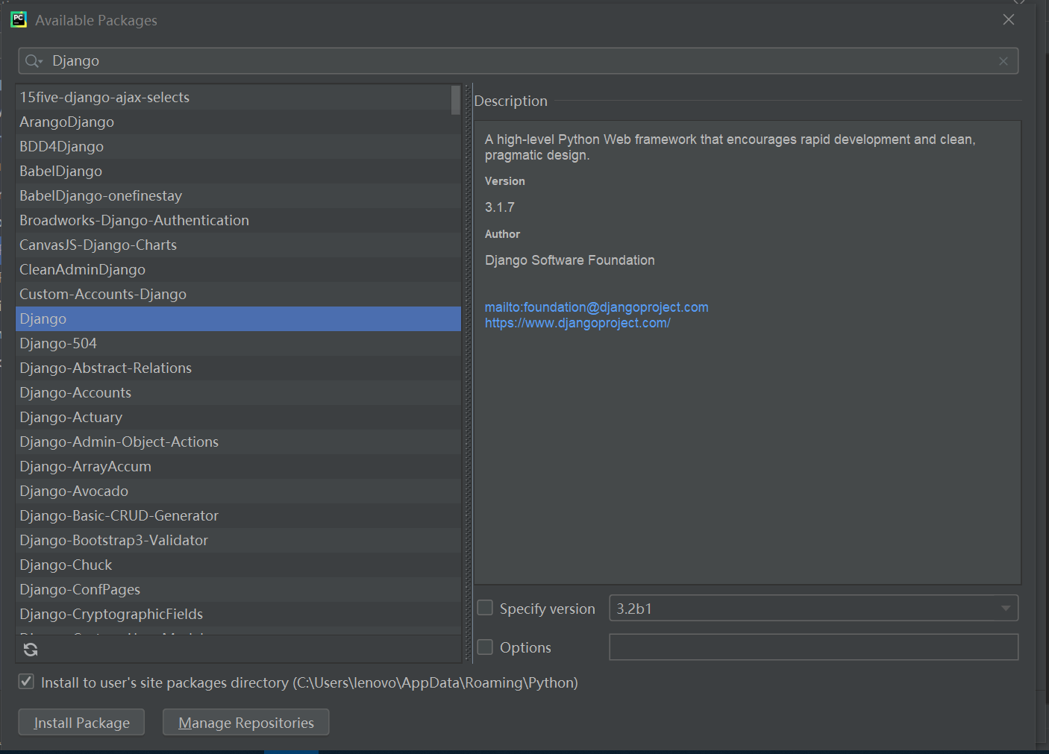Viewport: 1049px width, 754px height.
Task: Click the version number 3.1.7 text
Action: point(500,207)
